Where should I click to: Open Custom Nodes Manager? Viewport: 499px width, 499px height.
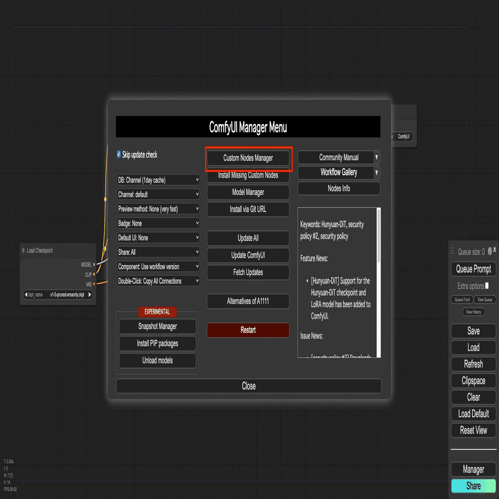tap(248, 158)
